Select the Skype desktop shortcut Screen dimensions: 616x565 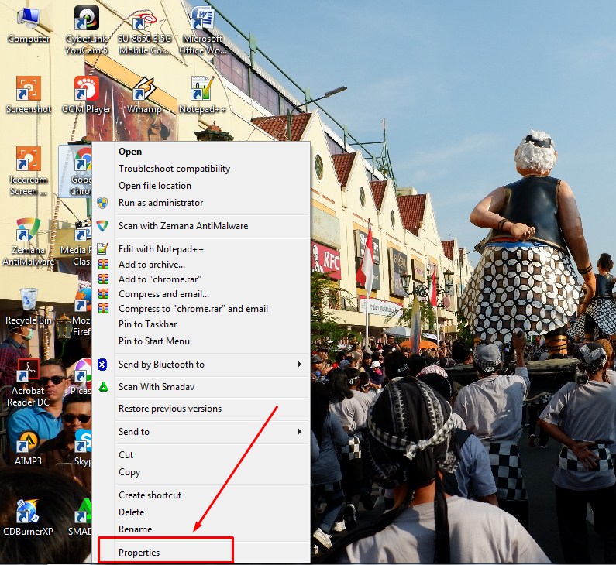(x=83, y=447)
